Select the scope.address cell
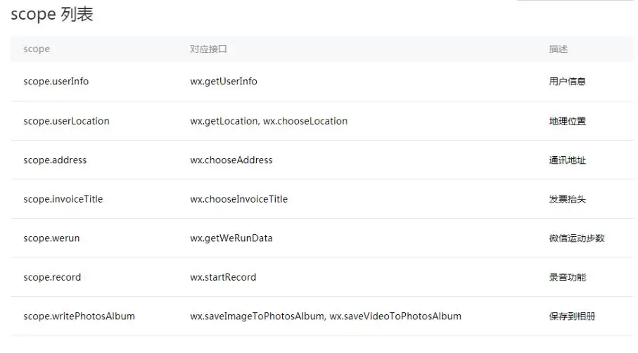Viewport: 638px width, 353px height. click(55, 160)
